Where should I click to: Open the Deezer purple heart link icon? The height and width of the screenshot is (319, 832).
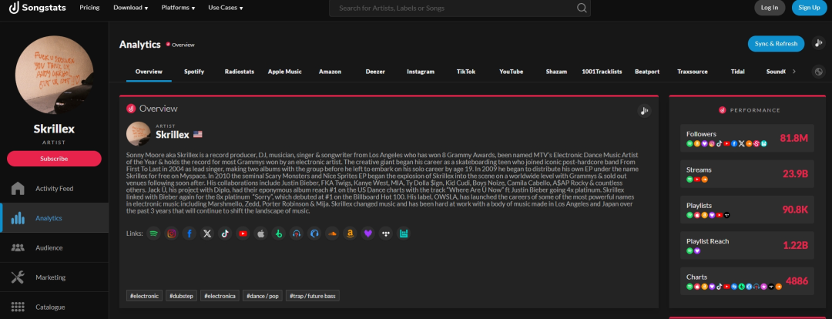[x=367, y=233]
